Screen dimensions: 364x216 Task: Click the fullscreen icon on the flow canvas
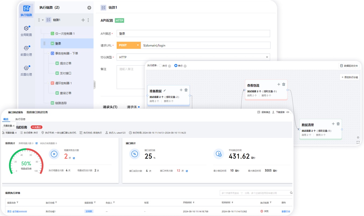point(358,142)
